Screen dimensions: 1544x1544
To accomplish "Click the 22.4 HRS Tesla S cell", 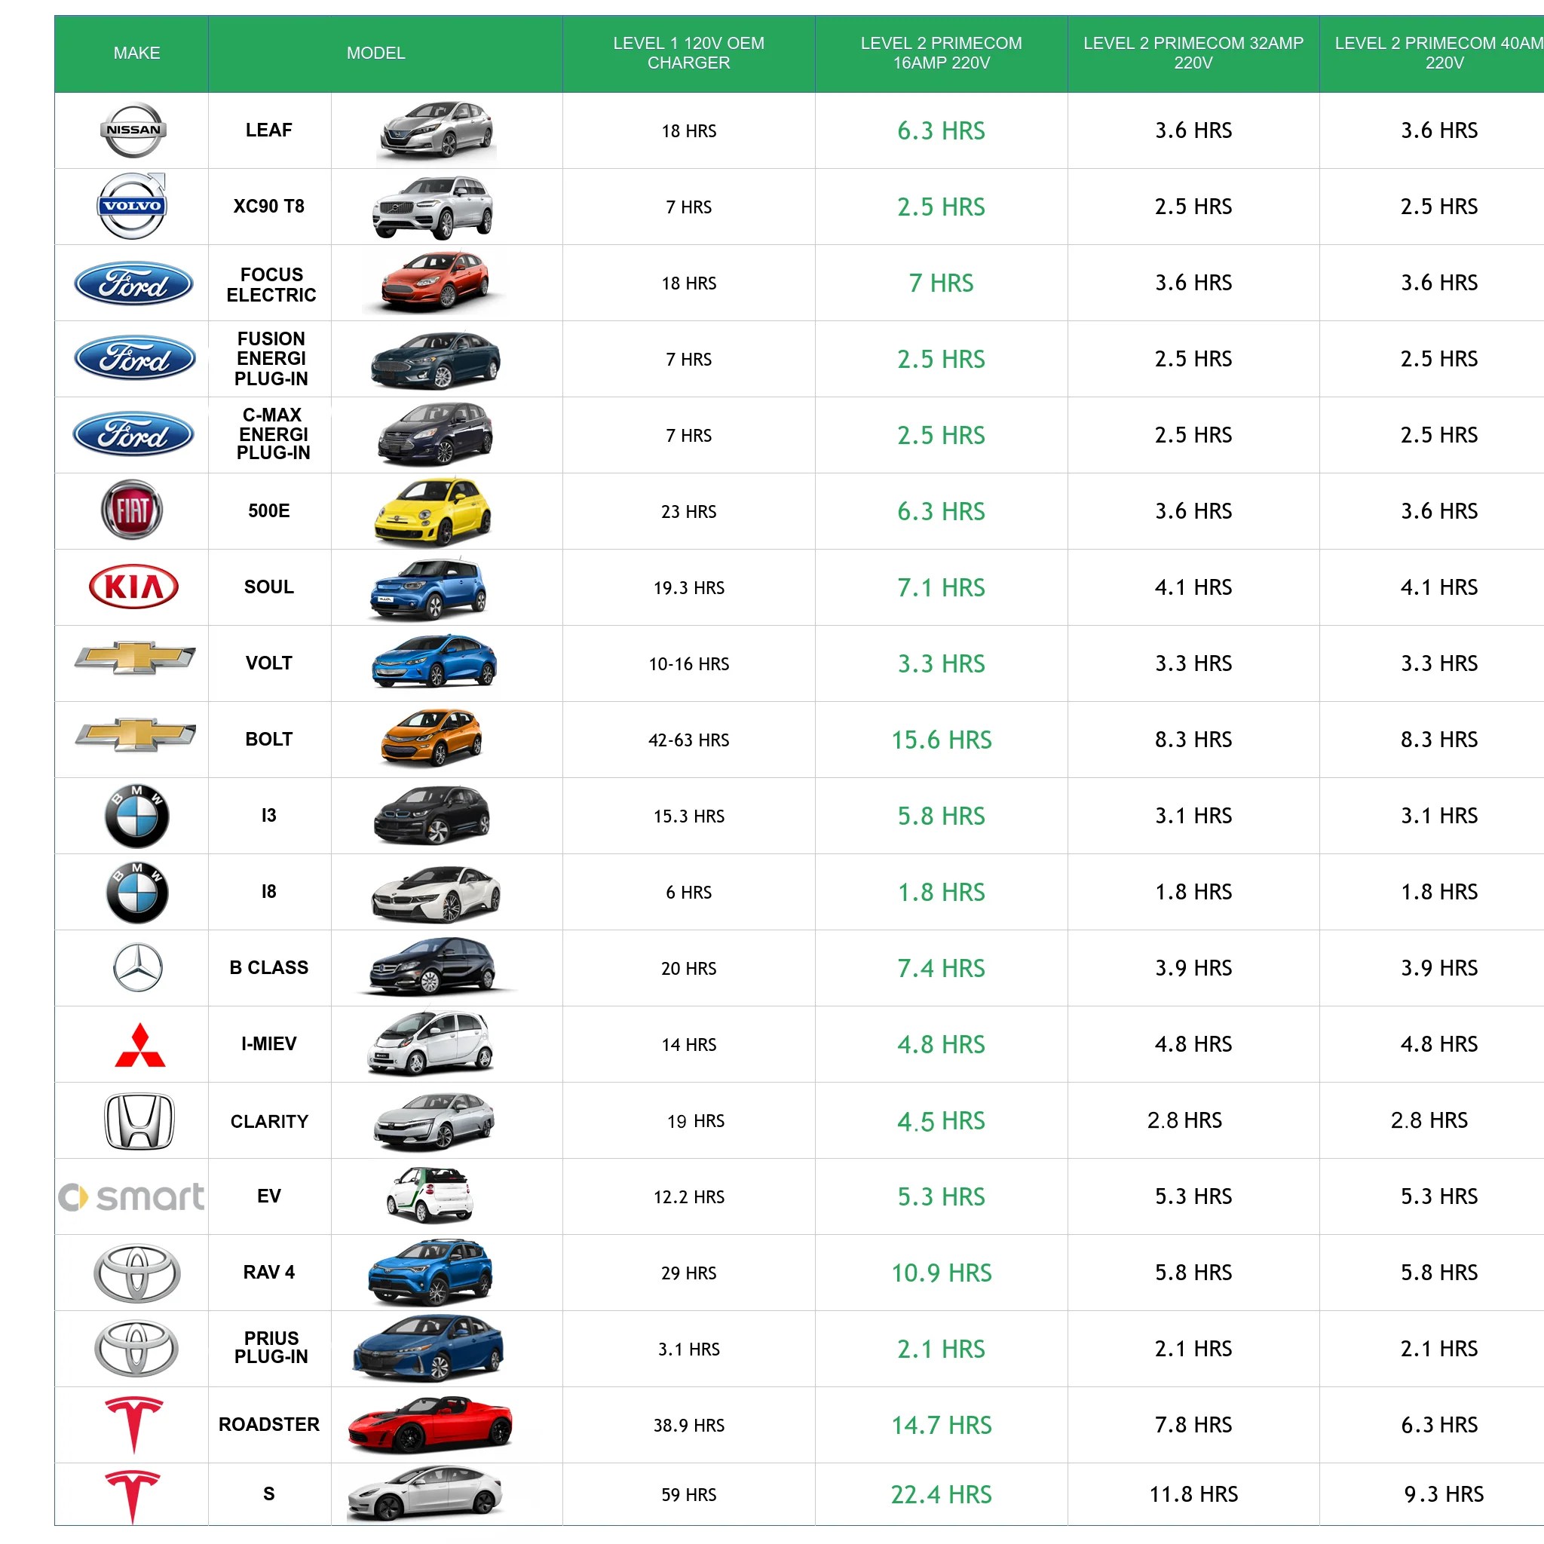I will coord(941,1494).
